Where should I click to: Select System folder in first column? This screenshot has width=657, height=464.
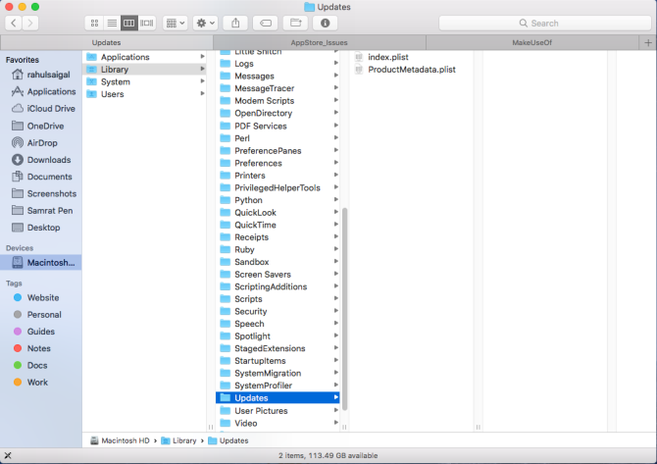click(145, 81)
